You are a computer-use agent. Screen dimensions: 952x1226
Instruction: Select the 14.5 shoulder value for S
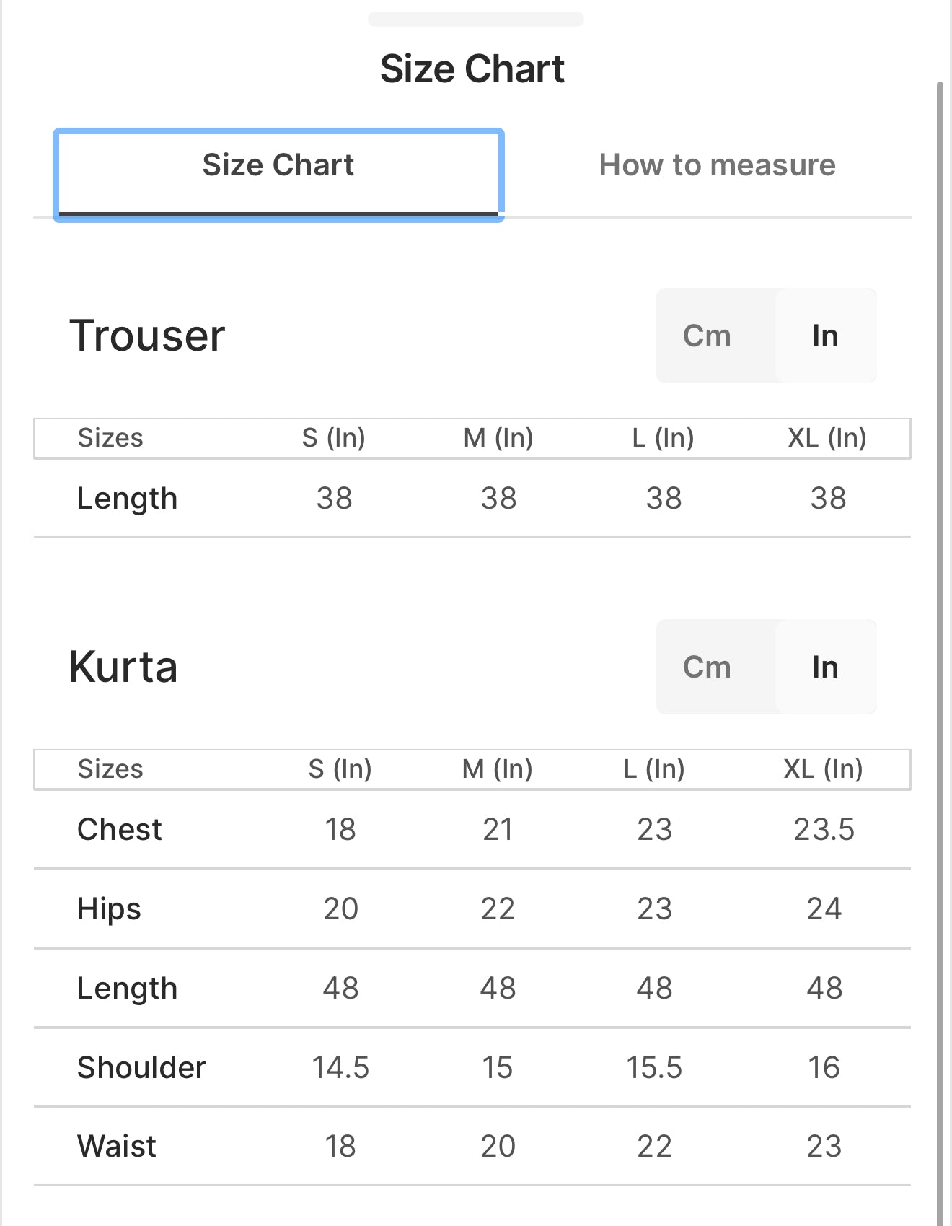click(x=340, y=1067)
